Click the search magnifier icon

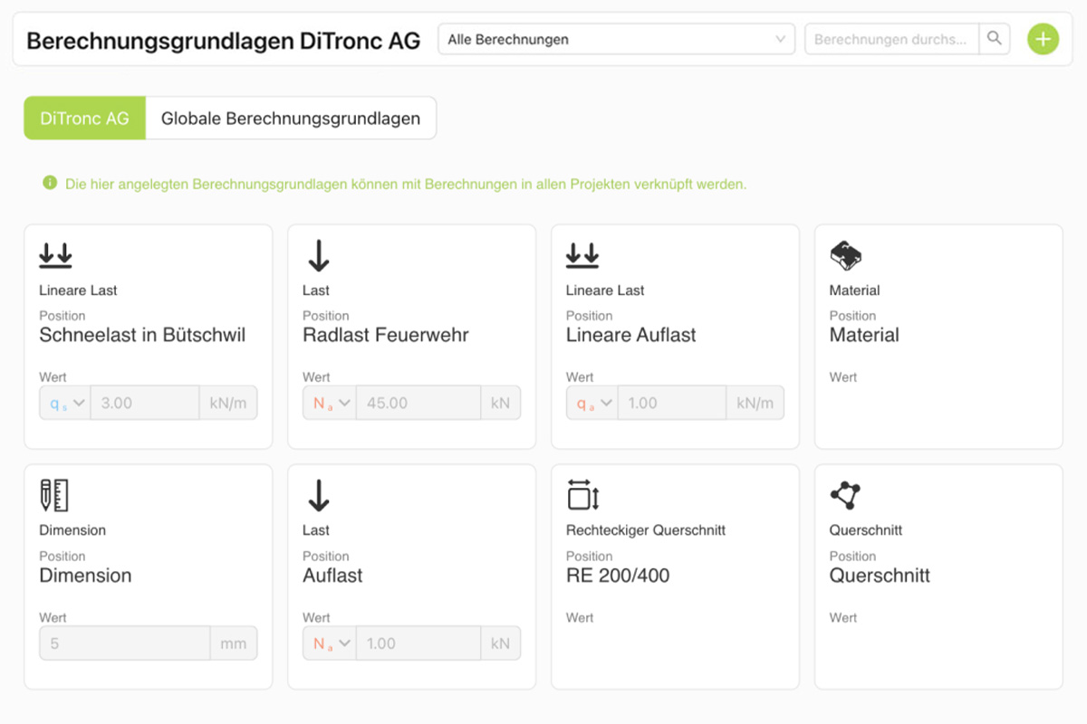(x=995, y=39)
